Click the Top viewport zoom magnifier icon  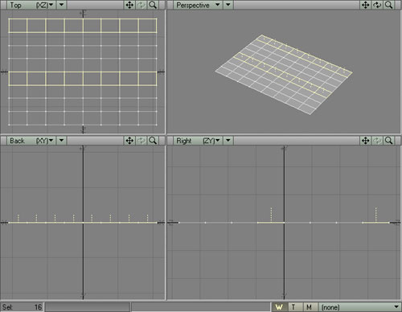[x=153, y=5]
